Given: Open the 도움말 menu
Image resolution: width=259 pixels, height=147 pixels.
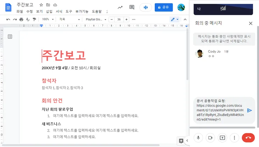Looking at the screenshot, I should (97, 12).
